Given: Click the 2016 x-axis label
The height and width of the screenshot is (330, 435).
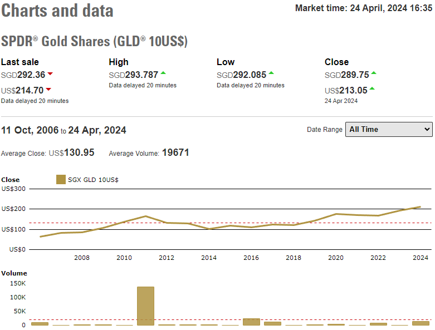Looking at the screenshot, I should click(251, 258).
